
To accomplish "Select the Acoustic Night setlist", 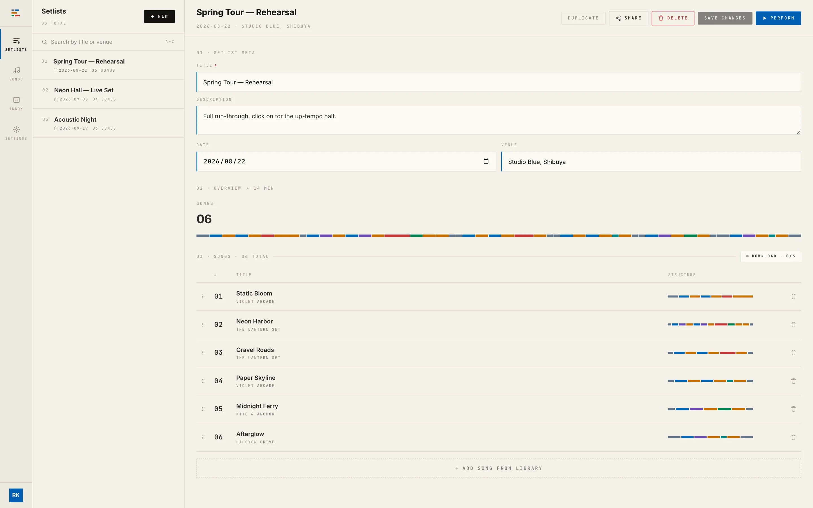I will coord(108,123).
